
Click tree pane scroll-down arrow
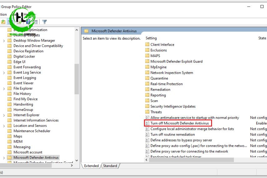77,161
